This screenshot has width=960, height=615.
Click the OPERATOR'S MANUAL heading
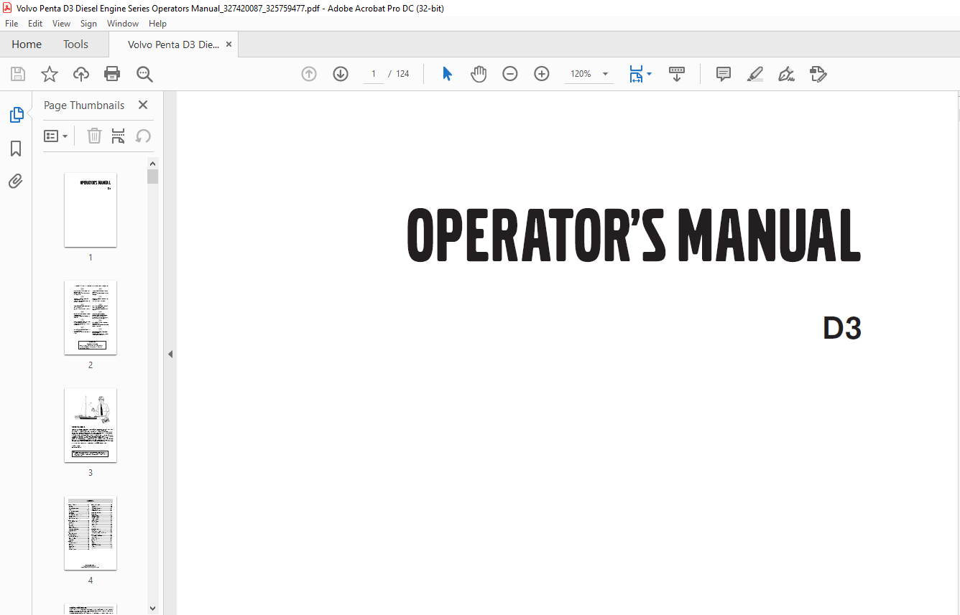pyautogui.click(x=634, y=236)
